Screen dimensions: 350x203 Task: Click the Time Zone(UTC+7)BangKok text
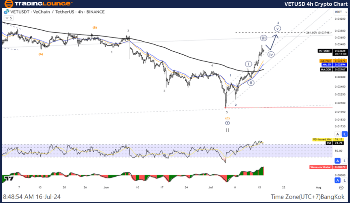[308, 197]
